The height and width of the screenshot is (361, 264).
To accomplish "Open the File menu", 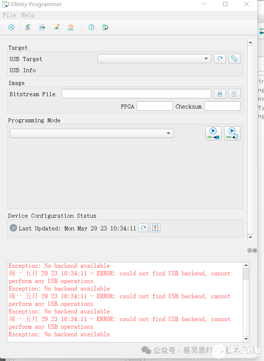I will 9,15.
